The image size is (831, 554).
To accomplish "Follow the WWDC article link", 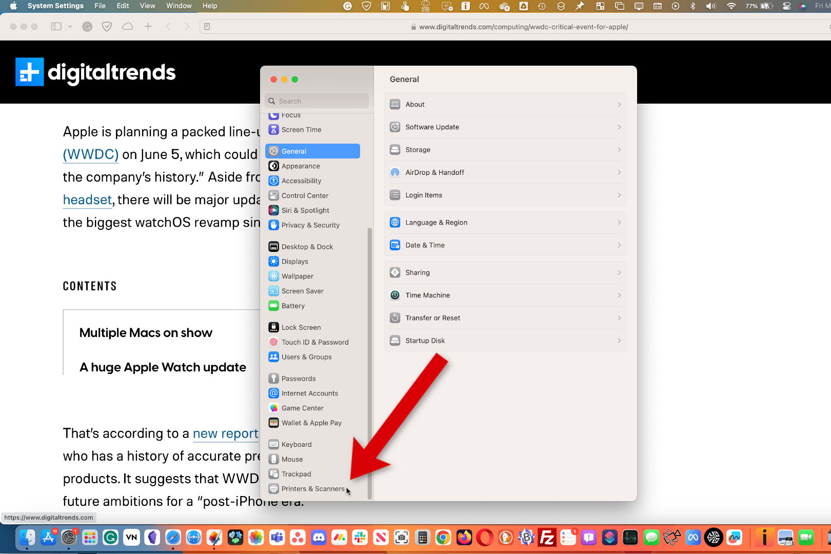I will click(91, 154).
